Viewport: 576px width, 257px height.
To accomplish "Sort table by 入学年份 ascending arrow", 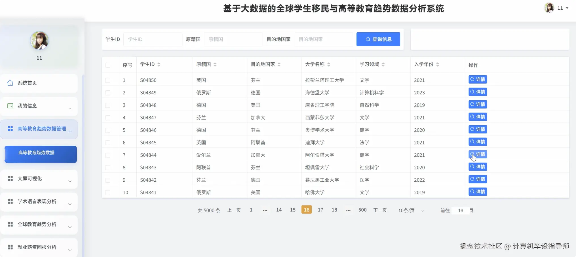I will click(438, 63).
